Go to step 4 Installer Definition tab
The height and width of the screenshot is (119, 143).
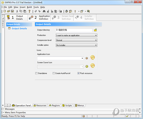[x=85, y=17]
